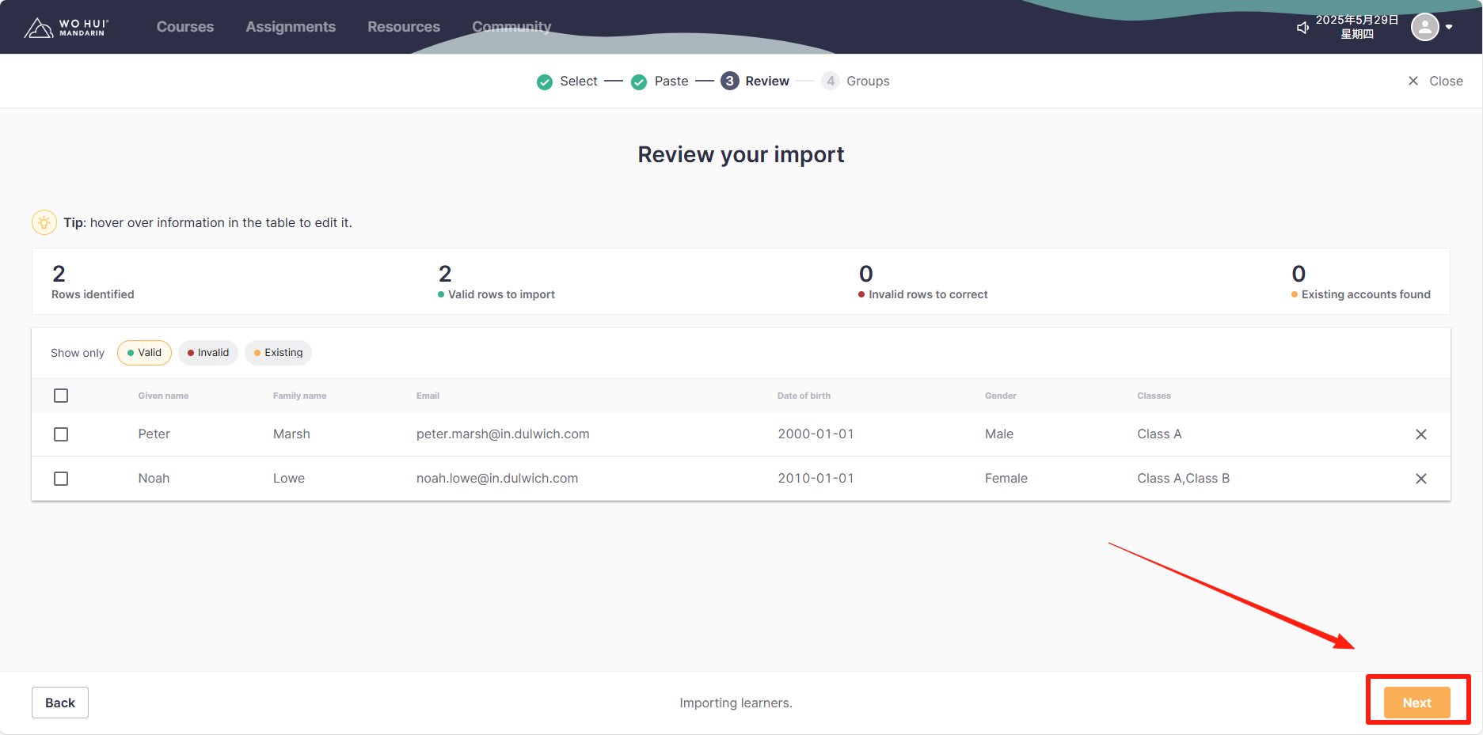Close the import wizard
The image size is (1483, 735).
[1435, 81]
